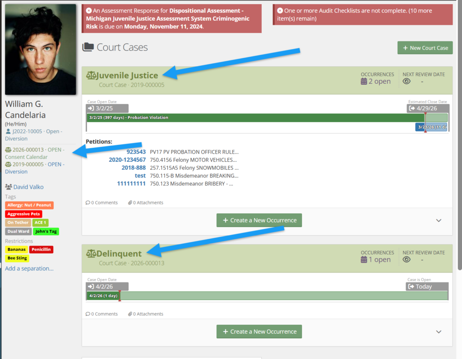Click the scales icon beside Delinquent
This screenshot has height=359, width=462.
pyautogui.click(x=91, y=254)
